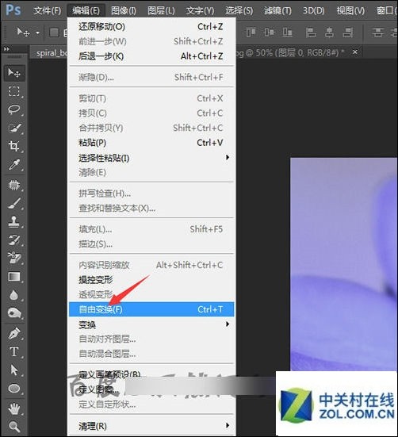
Task: Expand the 选择性粘贴(I) submenu
Action: pyautogui.click(x=151, y=158)
